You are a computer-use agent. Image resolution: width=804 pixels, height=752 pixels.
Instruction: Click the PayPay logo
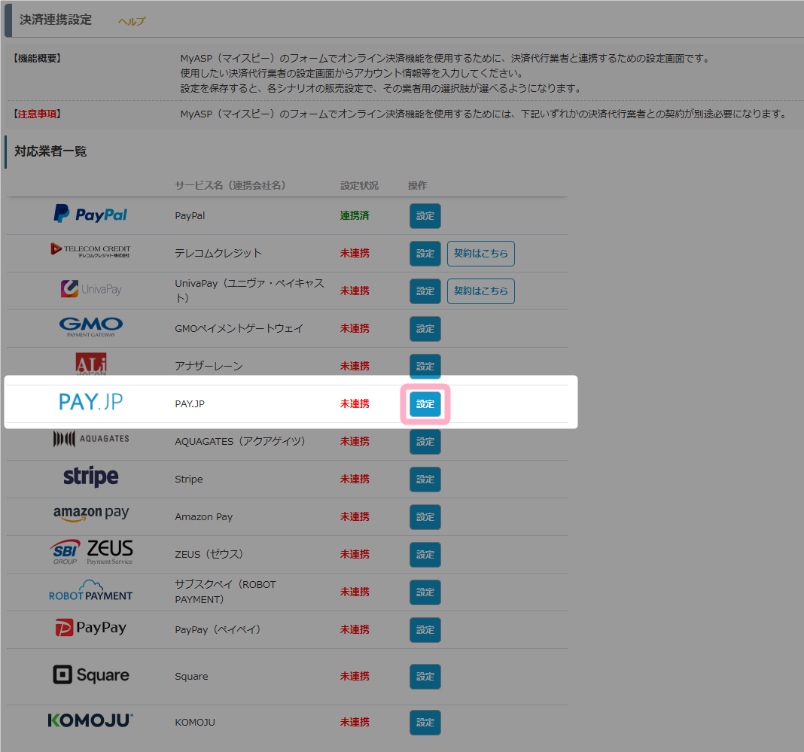90,628
